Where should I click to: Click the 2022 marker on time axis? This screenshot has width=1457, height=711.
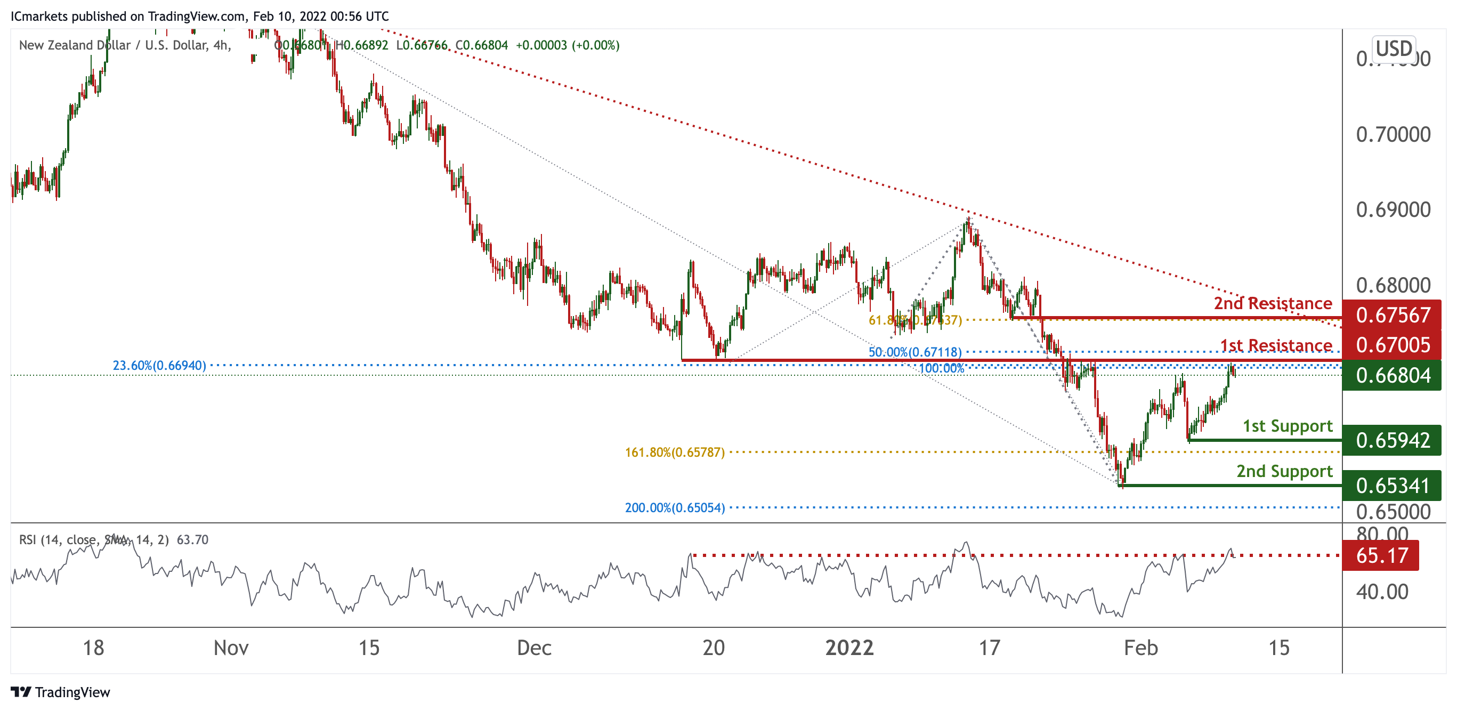click(x=849, y=648)
